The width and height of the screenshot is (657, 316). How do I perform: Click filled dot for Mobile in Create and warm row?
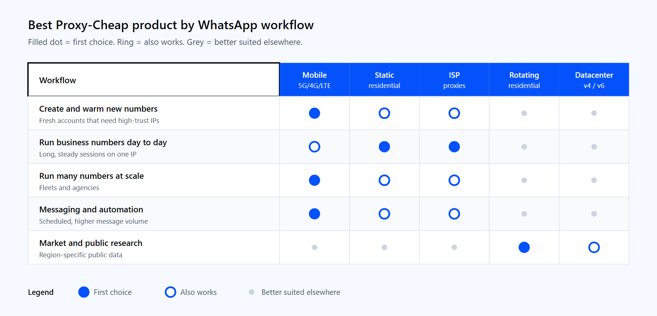tap(314, 113)
